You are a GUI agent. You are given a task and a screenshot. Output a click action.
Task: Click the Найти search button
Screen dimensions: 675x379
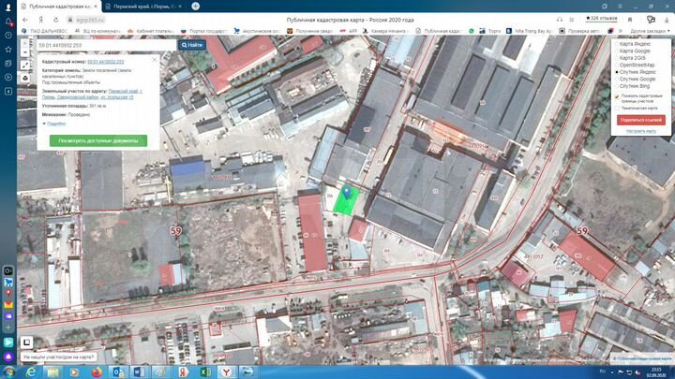coord(192,44)
